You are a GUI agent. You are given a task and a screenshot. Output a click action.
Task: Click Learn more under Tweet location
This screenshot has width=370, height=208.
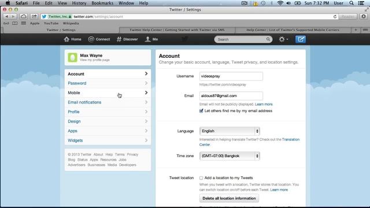(279, 190)
